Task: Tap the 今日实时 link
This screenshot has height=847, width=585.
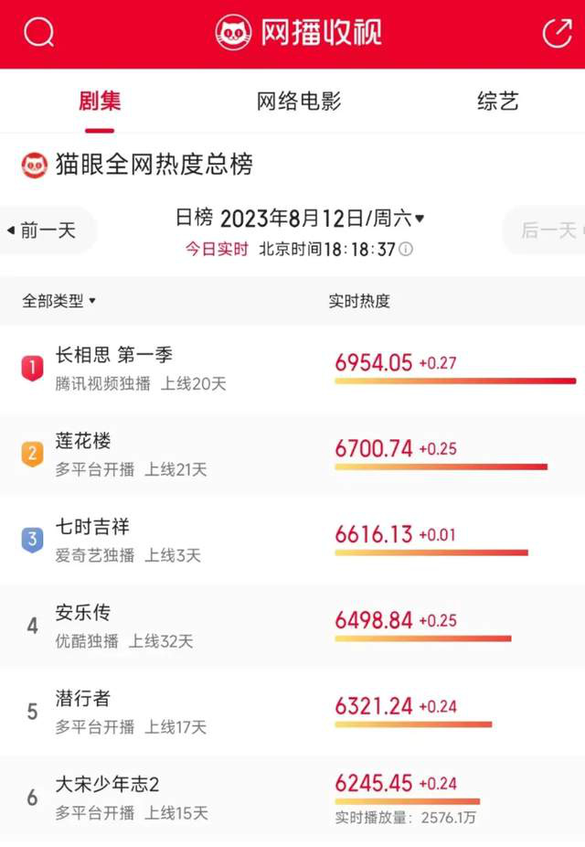Action: 217,249
